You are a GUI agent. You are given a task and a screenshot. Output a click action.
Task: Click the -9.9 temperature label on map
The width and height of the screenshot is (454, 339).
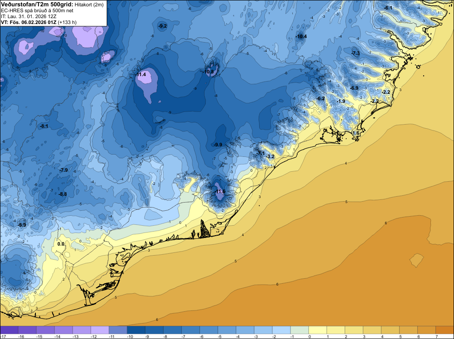(218, 145)
